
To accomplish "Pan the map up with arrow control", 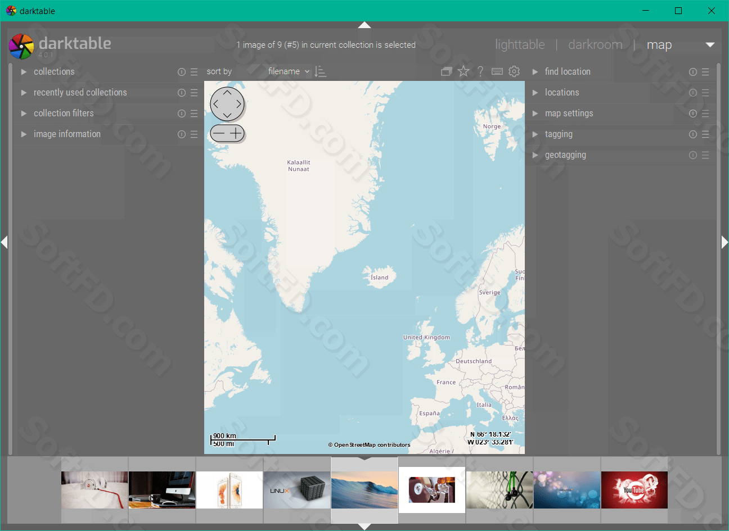I will 227,92.
